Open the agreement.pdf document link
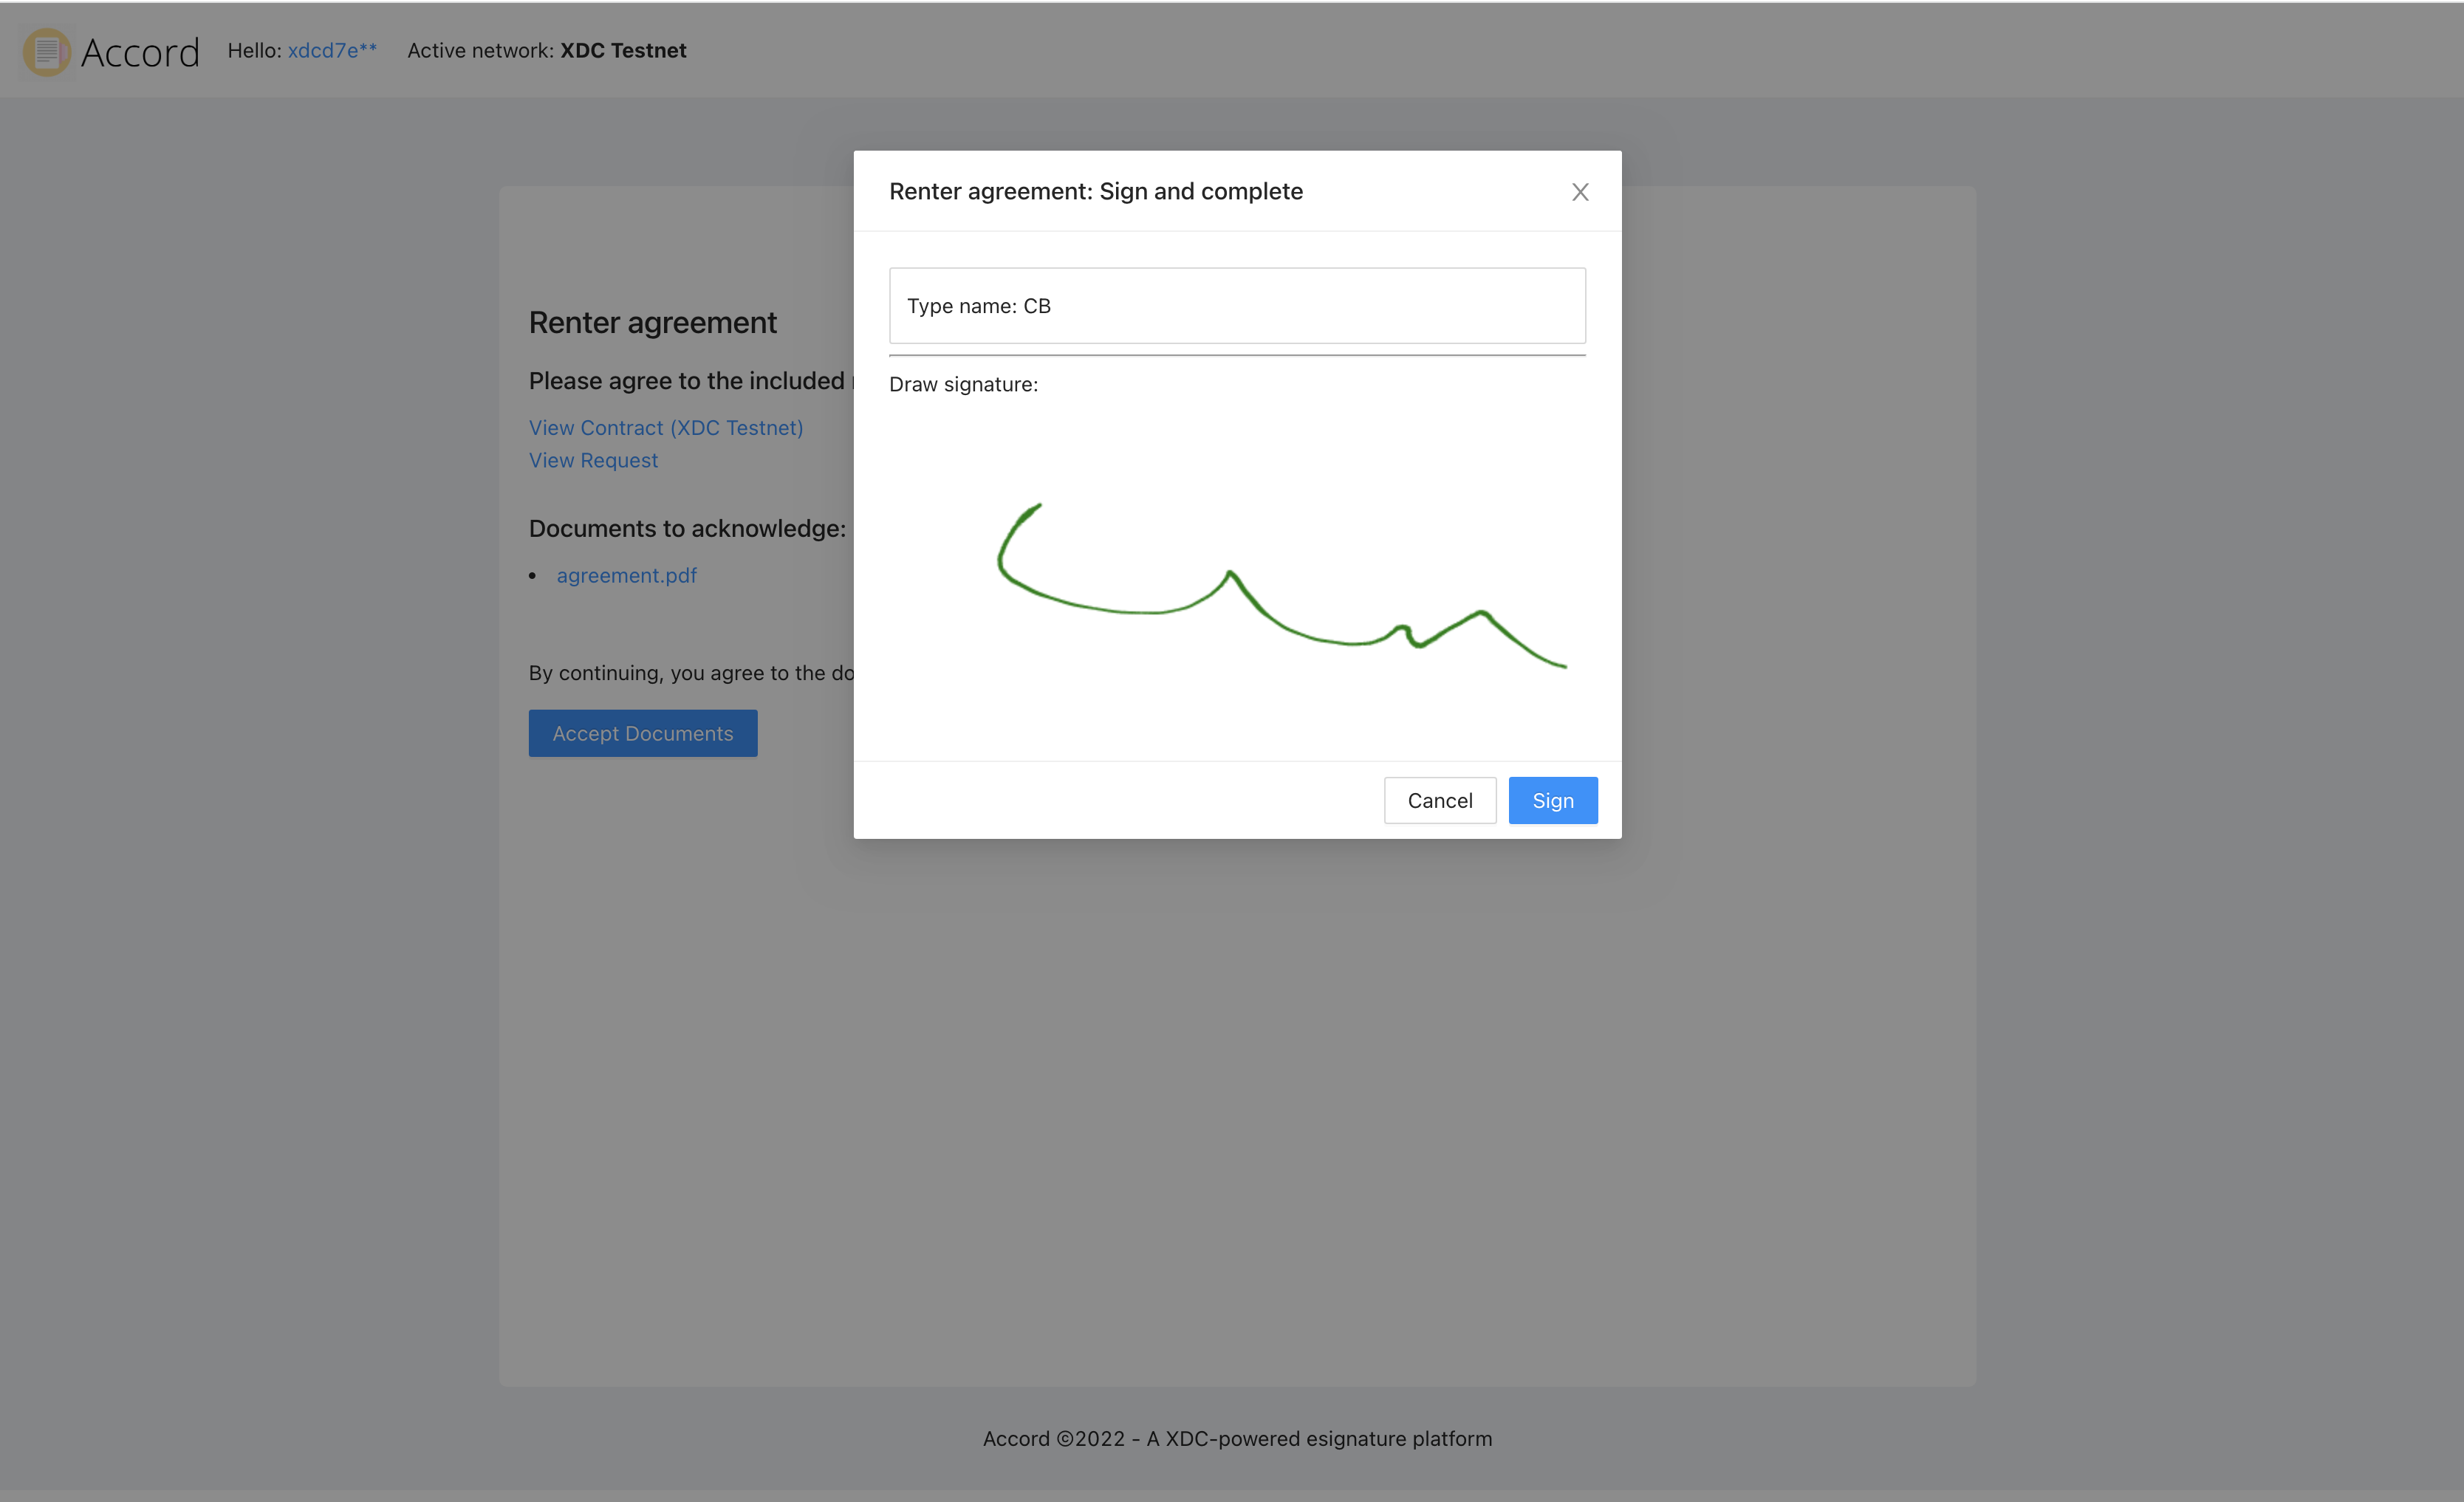The height and width of the screenshot is (1502, 2464). [626, 576]
